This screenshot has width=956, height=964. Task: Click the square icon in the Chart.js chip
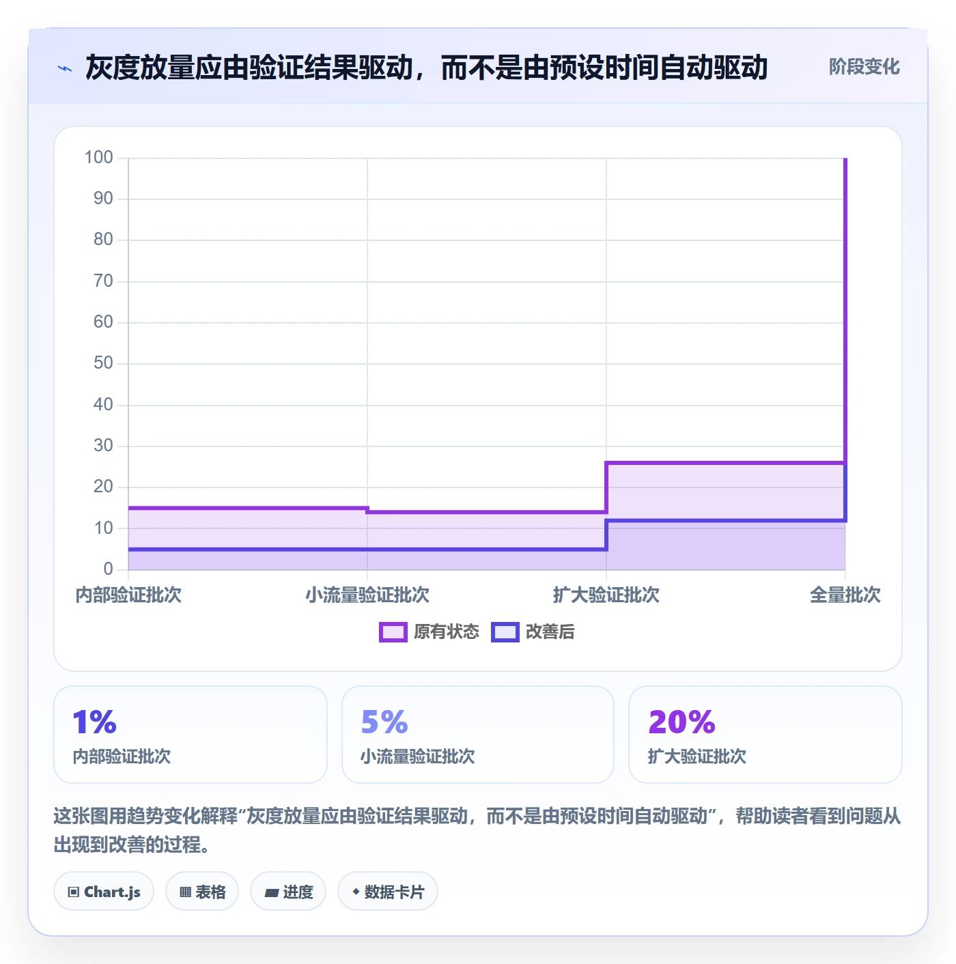[x=74, y=892]
